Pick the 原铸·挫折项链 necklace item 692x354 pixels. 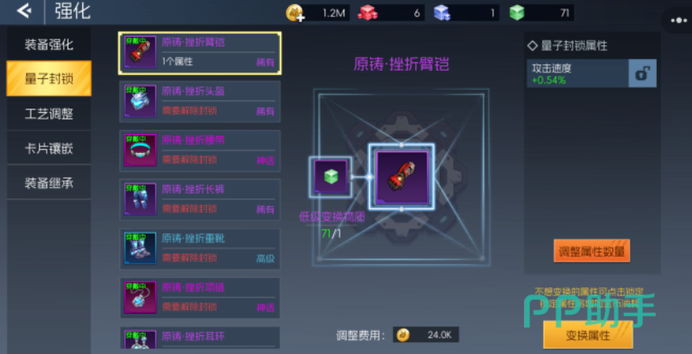pos(200,297)
